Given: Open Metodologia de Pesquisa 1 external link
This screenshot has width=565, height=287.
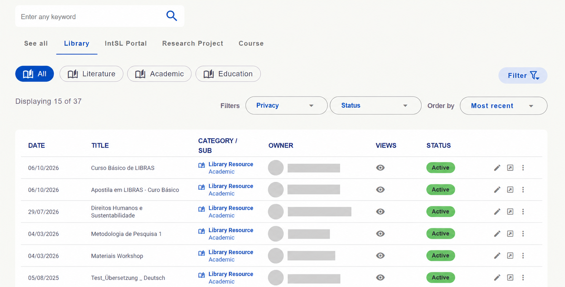Looking at the screenshot, I should point(510,234).
